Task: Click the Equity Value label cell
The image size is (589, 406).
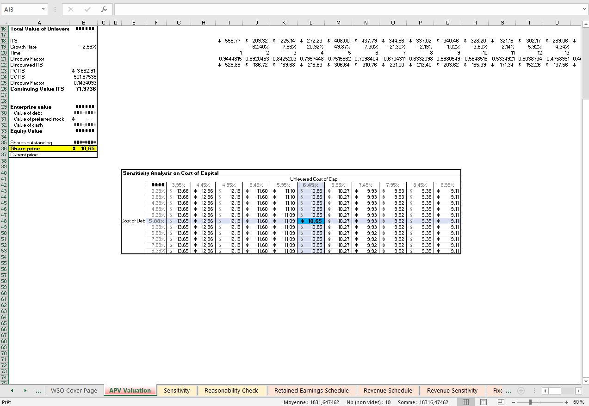Action: coord(39,131)
